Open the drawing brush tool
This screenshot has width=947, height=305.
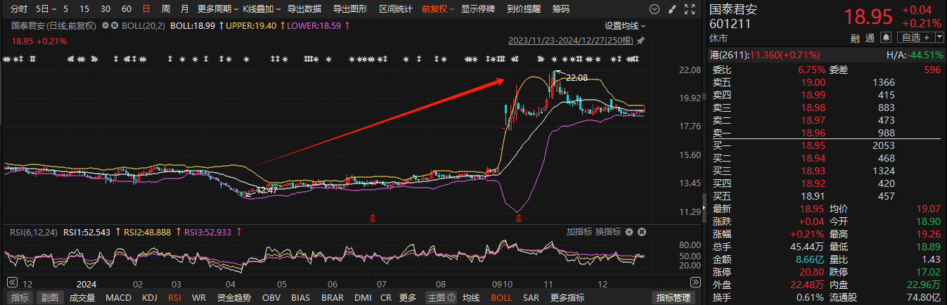coord(671,9)
